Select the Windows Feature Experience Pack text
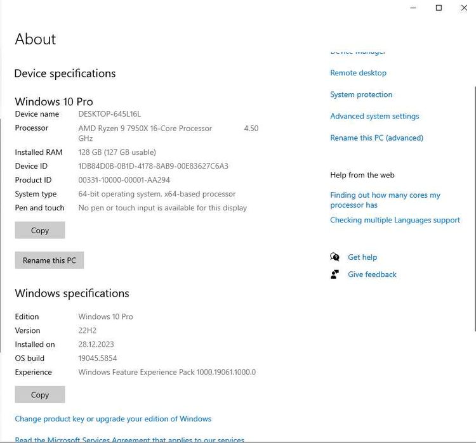 (x=167, y=373)
